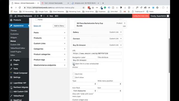Click Grammarly extension icon
Image resolution: width=179 pixels, height=101 pixels.
click(x=105, y=8)
